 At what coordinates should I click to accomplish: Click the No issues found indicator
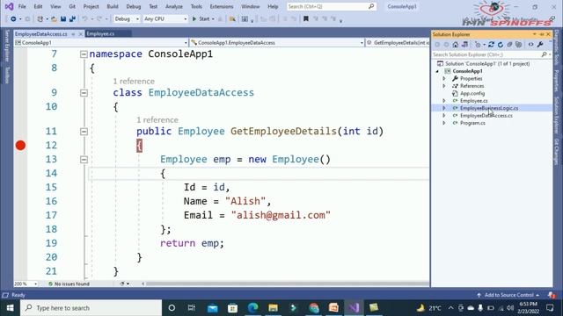(x=69, y=284)
